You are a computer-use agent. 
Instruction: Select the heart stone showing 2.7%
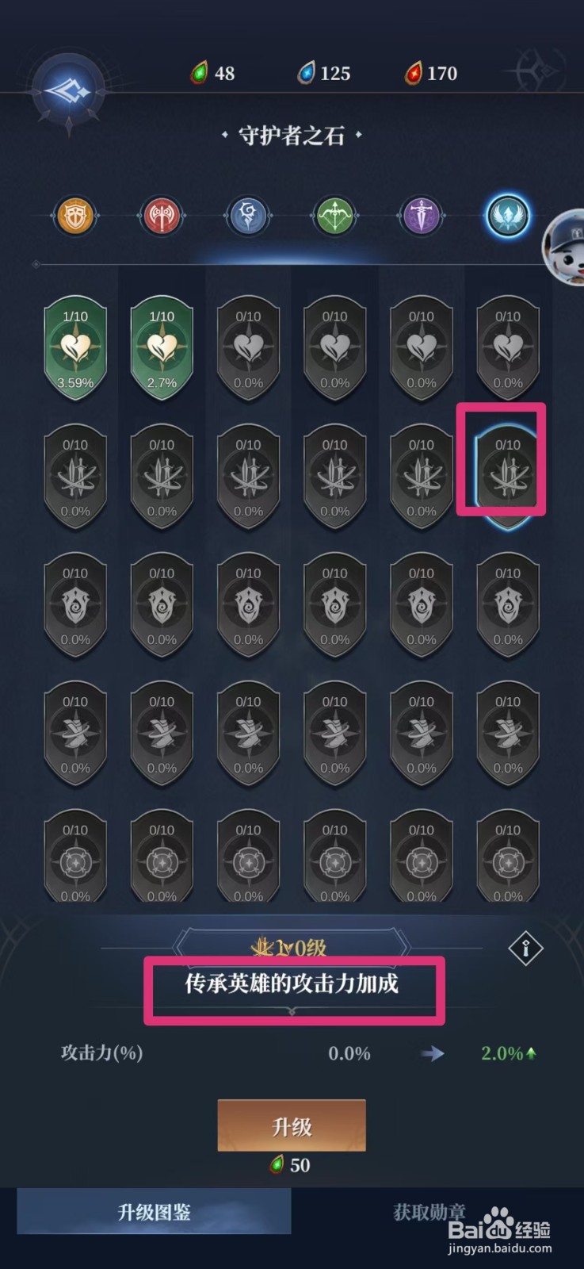(162, 348)
